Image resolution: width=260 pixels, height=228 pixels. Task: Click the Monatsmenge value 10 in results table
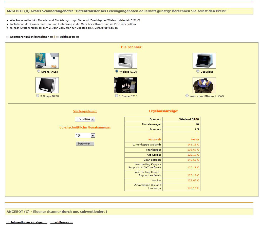pyautogui.click(x=197, y=124)
